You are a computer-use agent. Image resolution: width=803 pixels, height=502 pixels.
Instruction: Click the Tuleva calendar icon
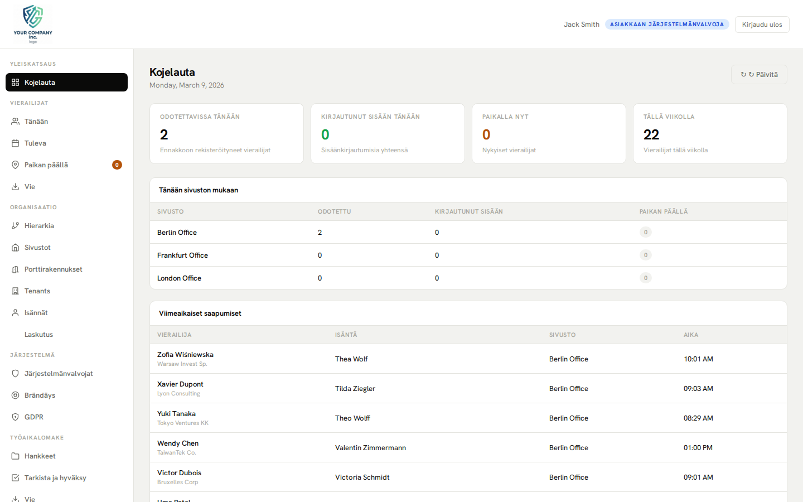(x=15, y=143)
